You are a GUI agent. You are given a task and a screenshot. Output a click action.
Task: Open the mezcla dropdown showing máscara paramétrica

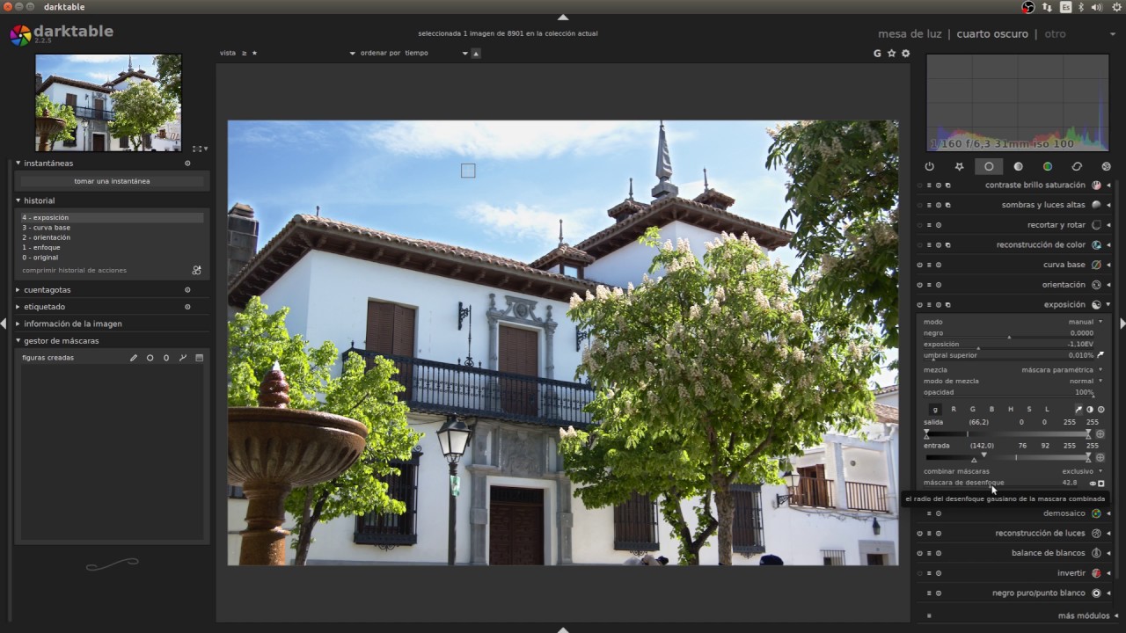(1013, 370)
